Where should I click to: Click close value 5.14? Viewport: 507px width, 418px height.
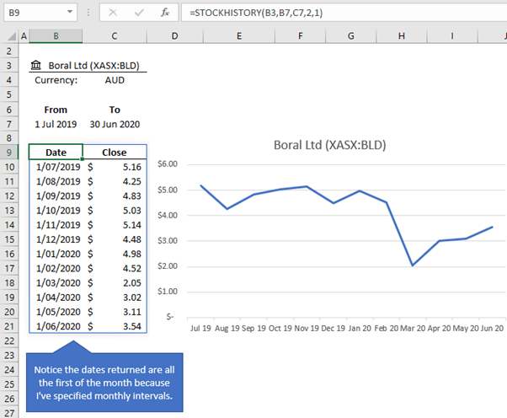click(115, 225)
